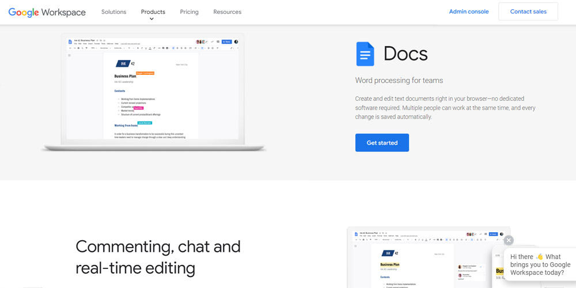Click the Get started button
The height and width of the screenshot is (288, 576).
point(382,142)
